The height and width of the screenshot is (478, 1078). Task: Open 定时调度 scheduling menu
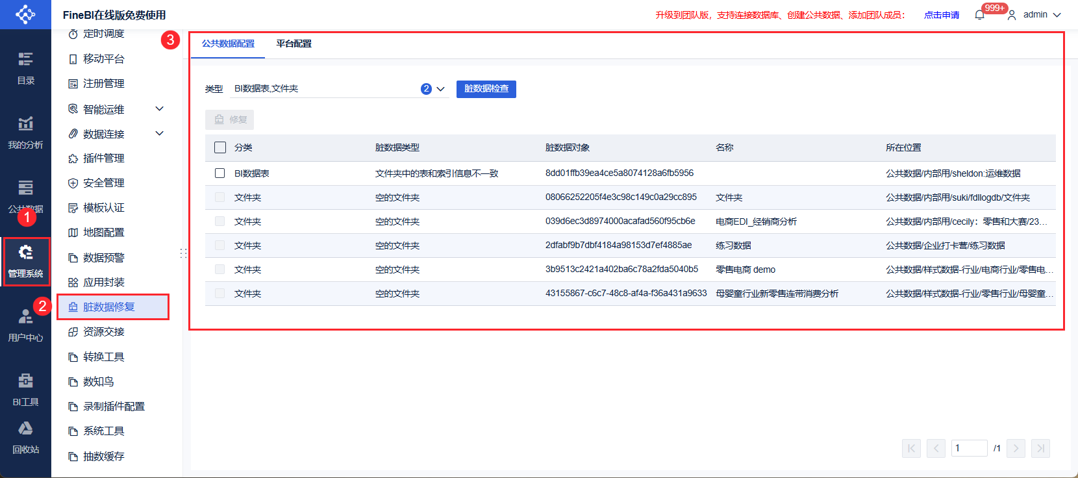(103, 34)
